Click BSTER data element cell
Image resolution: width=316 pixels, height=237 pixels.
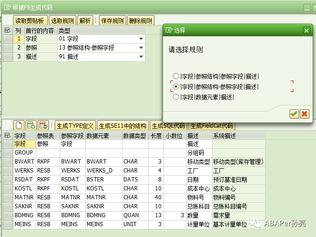[x=104, y=180]
